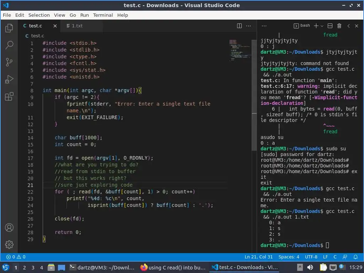Viewport: 364px width, 273px height.
Task: Open the Edit menu
Action: tap(20, 15)
